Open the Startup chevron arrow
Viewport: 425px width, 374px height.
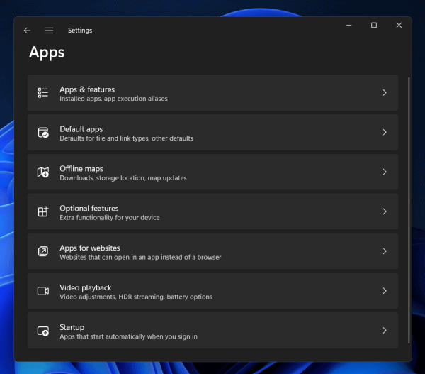384,331
